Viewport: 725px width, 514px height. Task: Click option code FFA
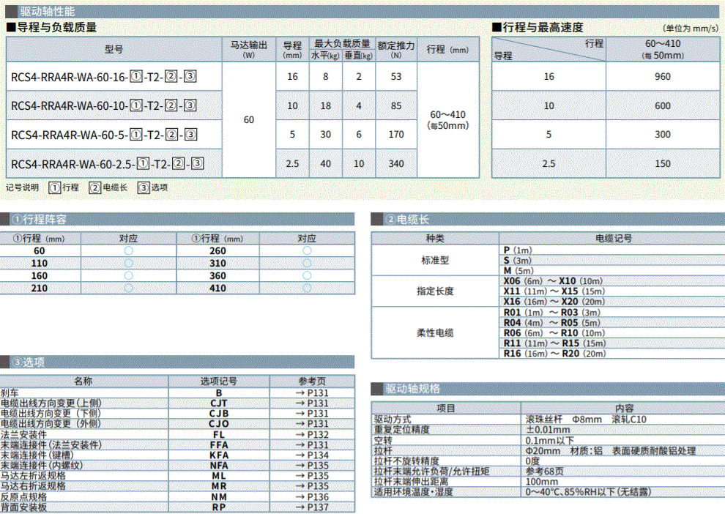point(219,444)
